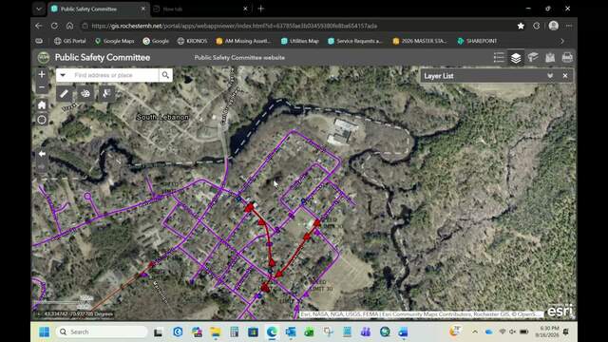Screen dimensions: 608x342
Task: Show more bookmarks bar chevron
Action: pos(561,41)
